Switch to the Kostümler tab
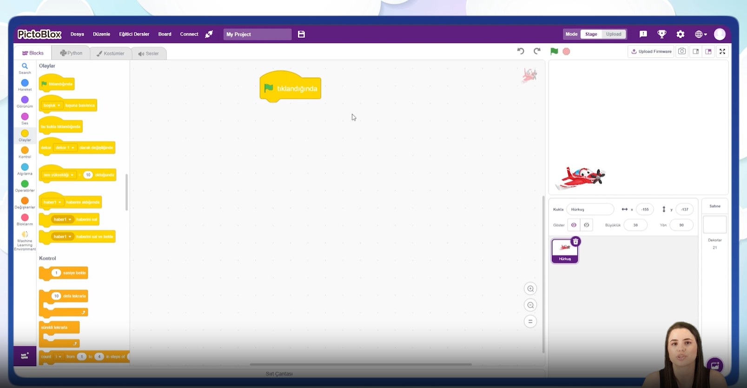Viewport: 747px width, 388px height. (x=111, y=53)
